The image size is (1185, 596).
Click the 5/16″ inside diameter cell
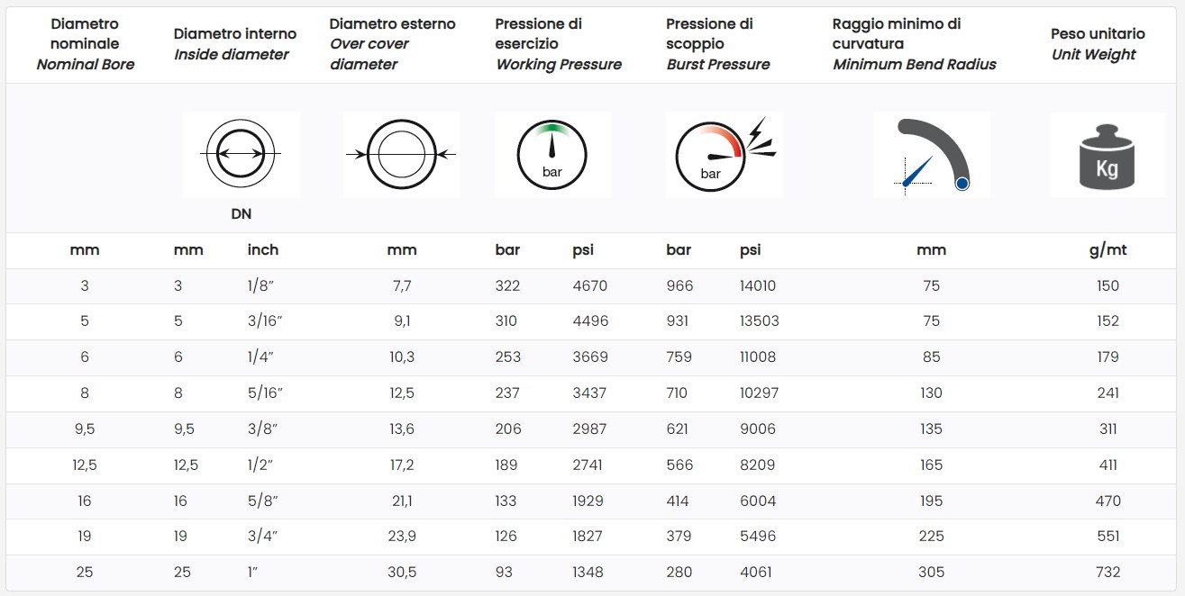(265, 393)
